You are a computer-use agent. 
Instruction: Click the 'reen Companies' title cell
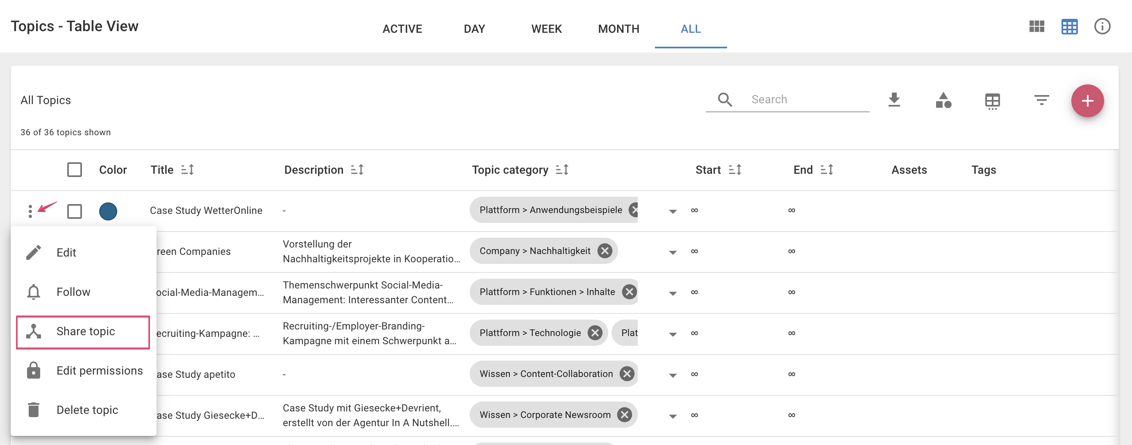coord(194,251)
